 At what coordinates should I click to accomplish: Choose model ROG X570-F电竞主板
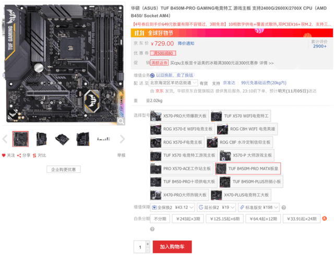pos(177,142)
